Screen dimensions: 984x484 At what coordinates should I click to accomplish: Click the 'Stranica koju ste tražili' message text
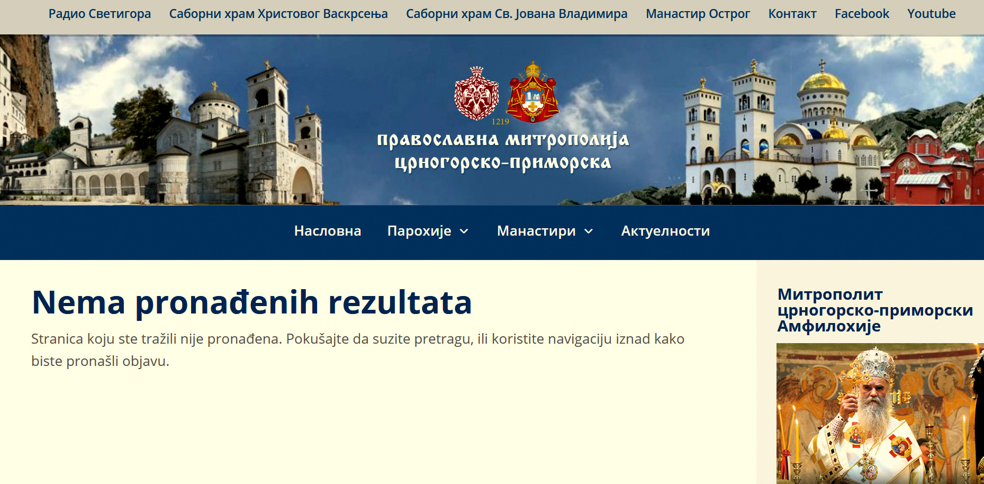click(x=358, y=350)
